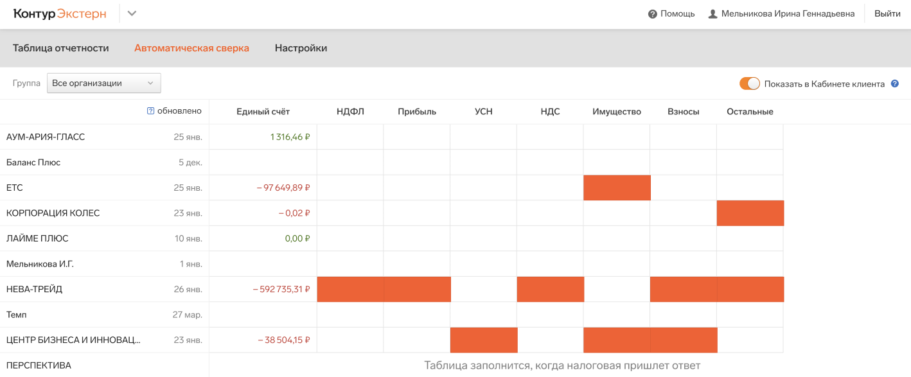Click the balance −0,02 ₽
The image size is (911, 377).
pos(295,213)
